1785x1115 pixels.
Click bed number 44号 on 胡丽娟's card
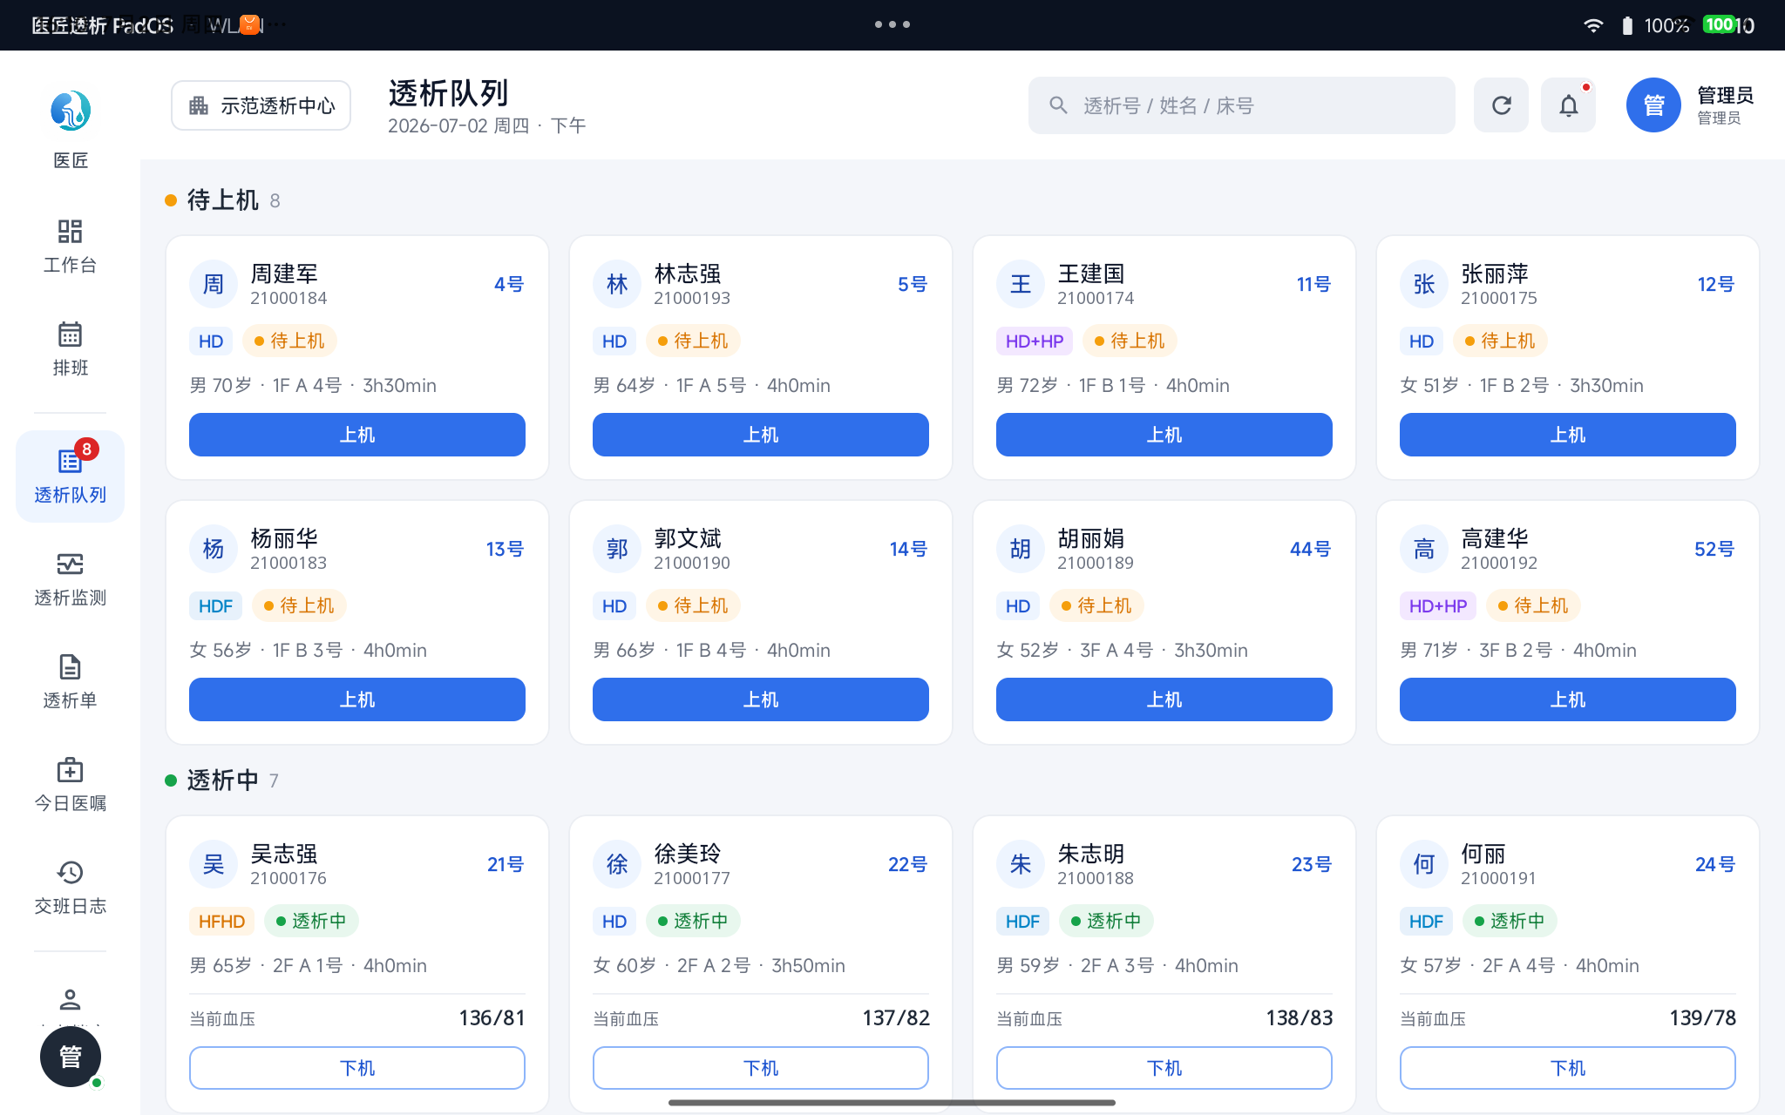tap(1310, 549)
